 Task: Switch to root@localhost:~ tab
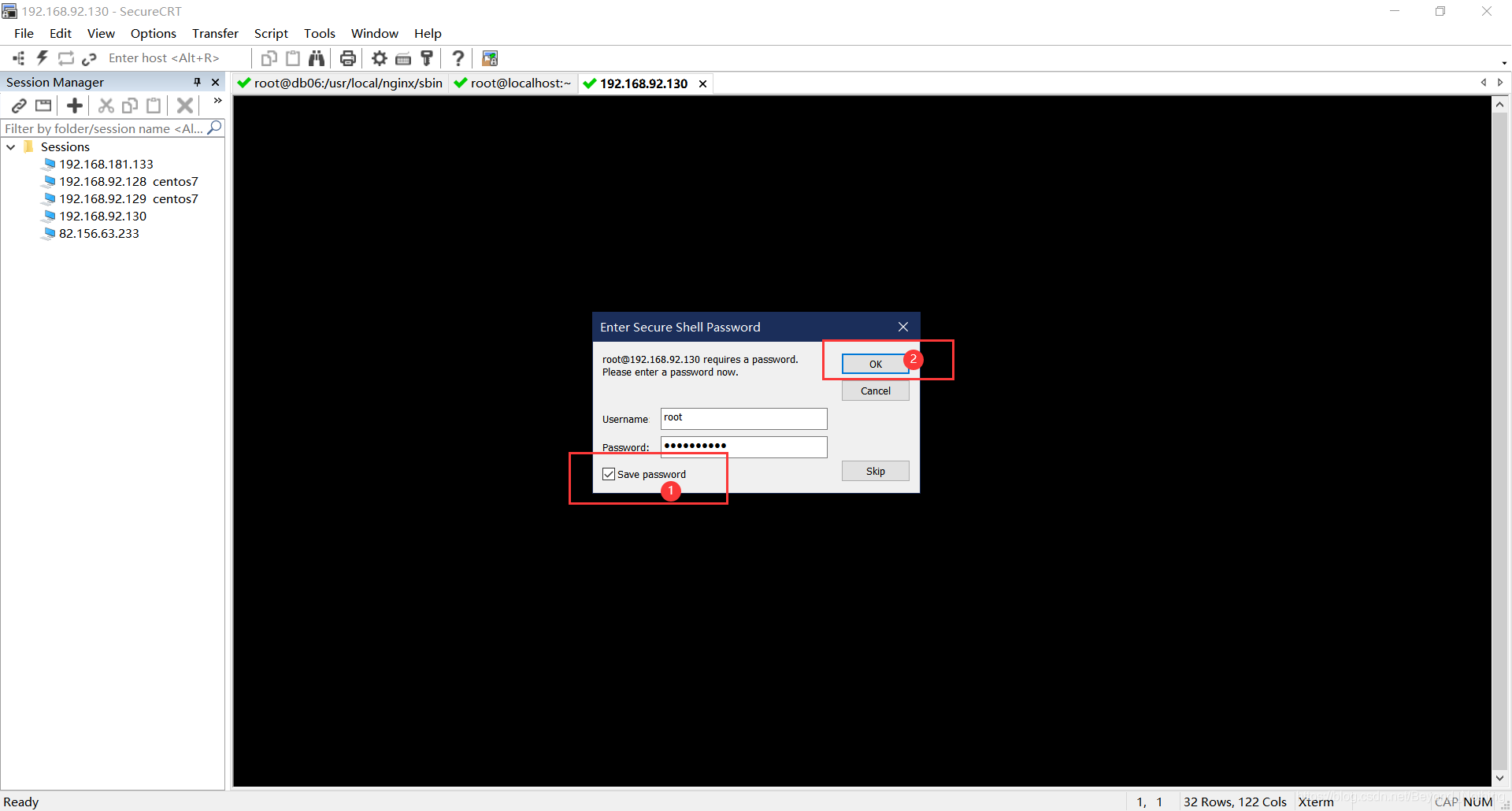pyautogui.click(x=513, y=83)
